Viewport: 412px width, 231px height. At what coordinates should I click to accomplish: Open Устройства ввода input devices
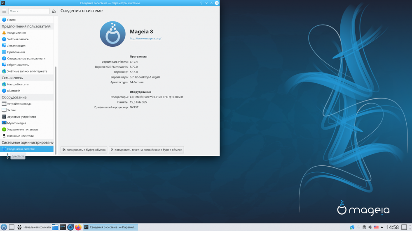tap(27, 104)
